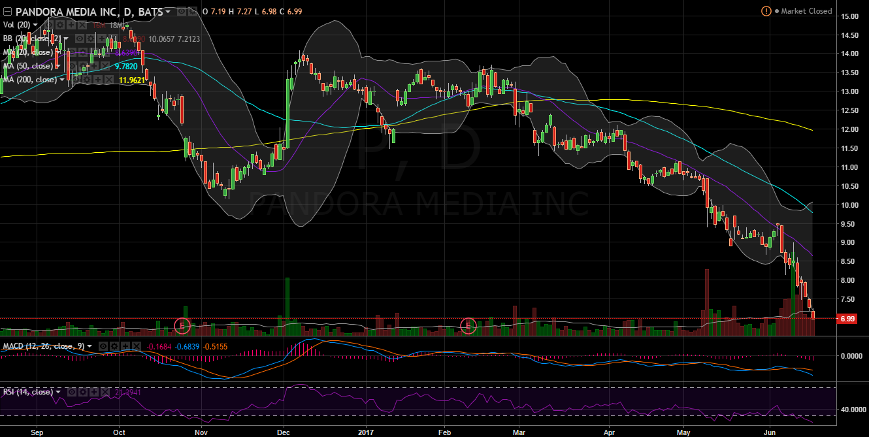This screenshot has width=869, height=437.
Task: Click the orange exclamation data warning icon
Action: coord(766,11)
